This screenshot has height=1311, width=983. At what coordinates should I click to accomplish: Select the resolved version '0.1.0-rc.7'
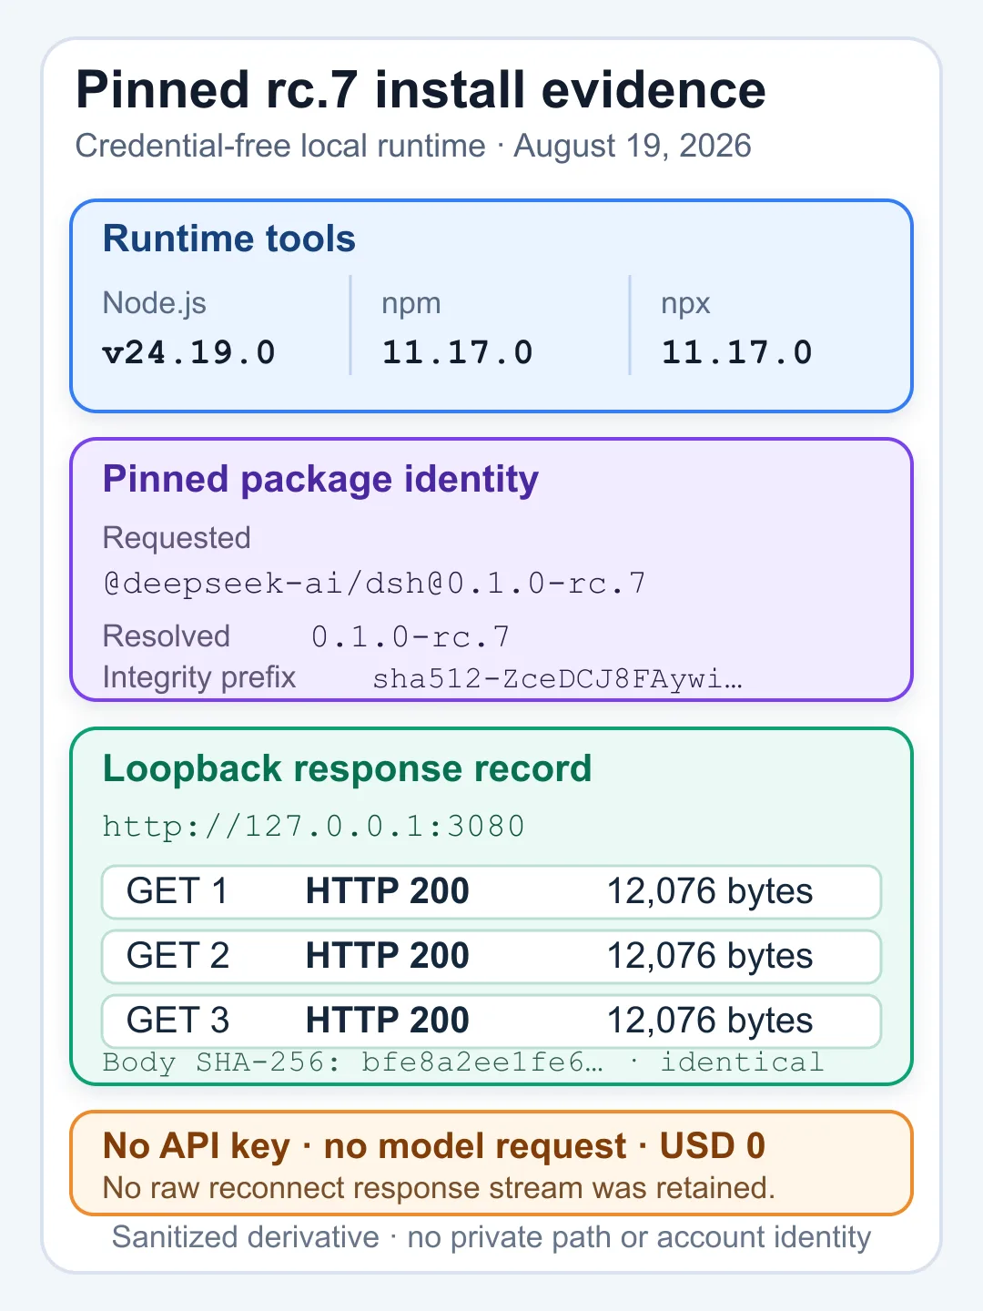click(x=410, y=637)
